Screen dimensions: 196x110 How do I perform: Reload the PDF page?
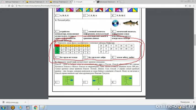click(9, 6)
